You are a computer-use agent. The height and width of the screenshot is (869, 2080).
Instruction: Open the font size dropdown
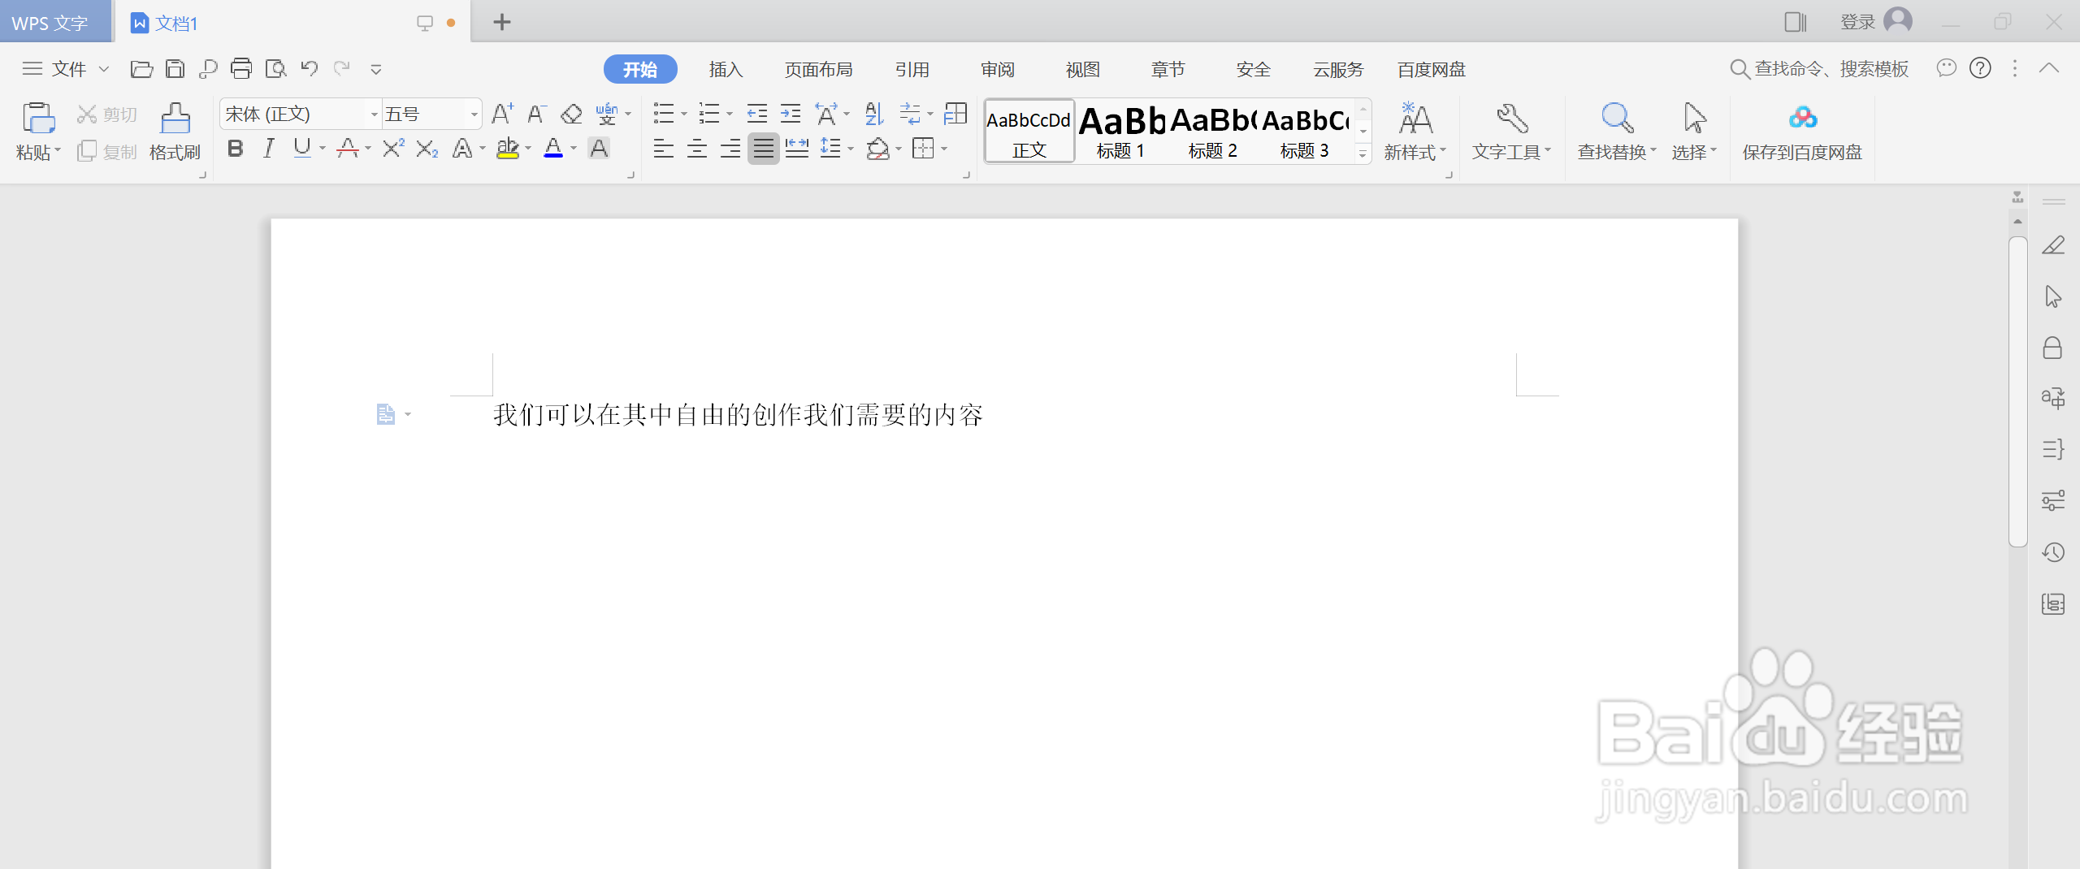point(474,114)
